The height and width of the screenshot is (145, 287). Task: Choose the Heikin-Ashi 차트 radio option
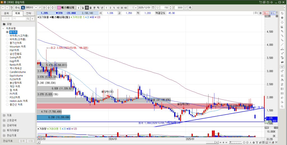pos(8,101)
